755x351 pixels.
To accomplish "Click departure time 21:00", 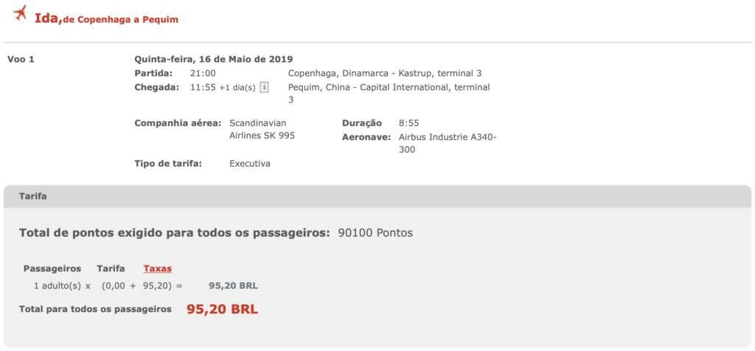I will [203, 74].
